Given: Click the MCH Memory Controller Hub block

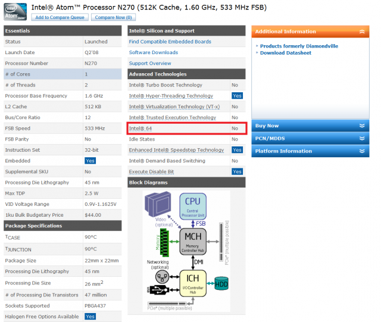Looking at the screenshot, I should (x=193, y=242).
